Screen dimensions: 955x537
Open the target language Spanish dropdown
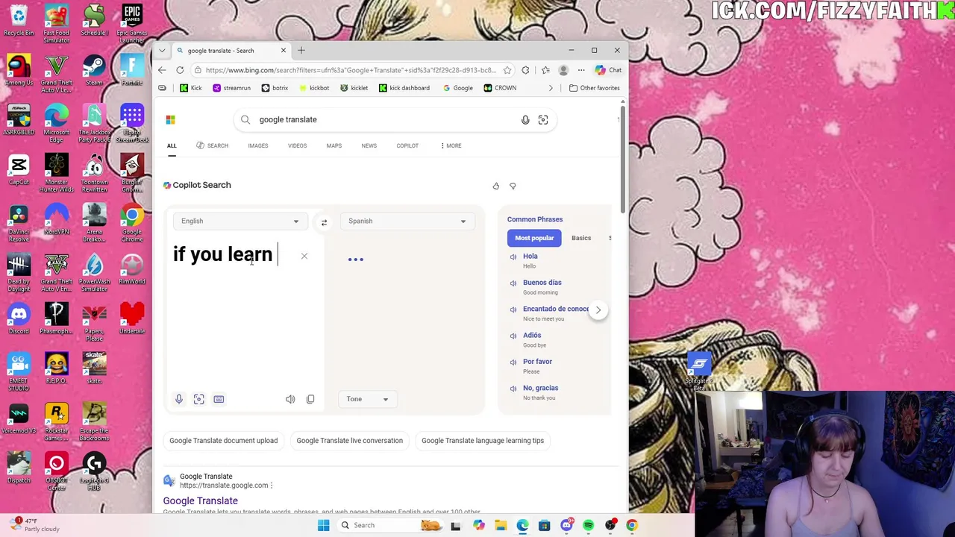(x=407, y=221)
